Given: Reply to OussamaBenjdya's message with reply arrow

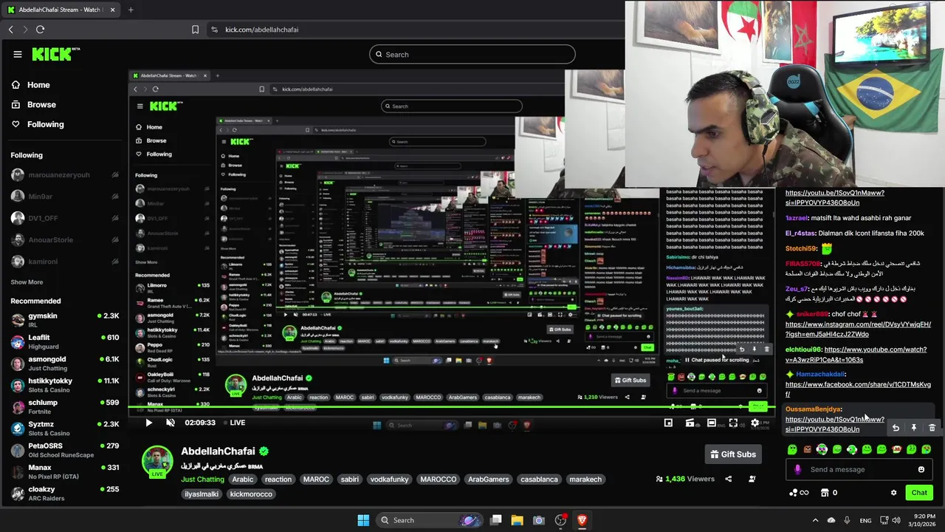Looking at the screenshot, I should pyautogui.click(x=896, y=428).
